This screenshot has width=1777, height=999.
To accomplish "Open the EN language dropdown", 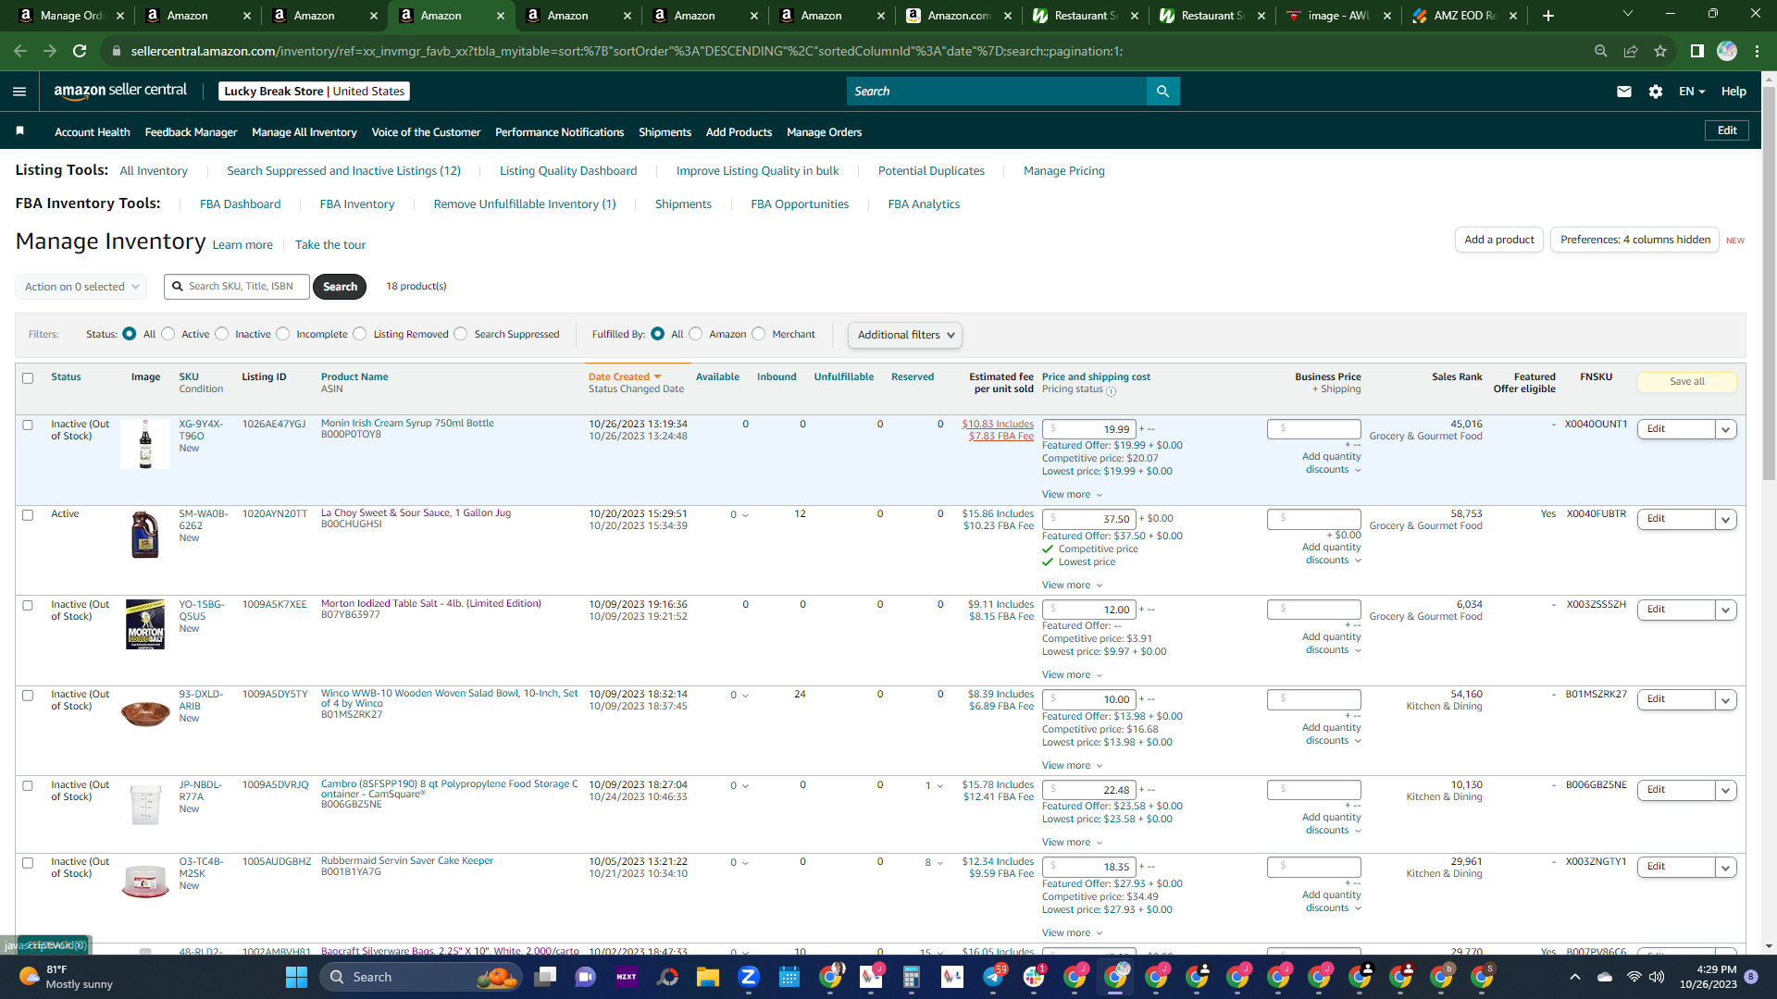I will point(1692,92).
